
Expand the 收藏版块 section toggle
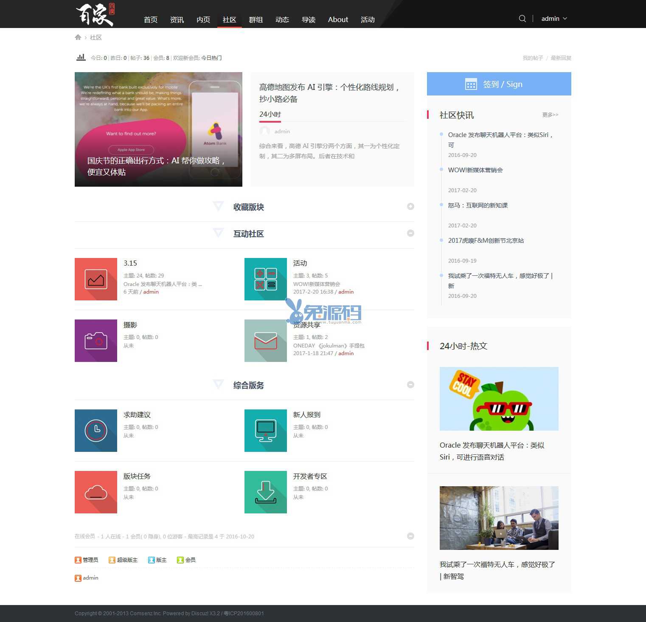click(x=410, y=207)
